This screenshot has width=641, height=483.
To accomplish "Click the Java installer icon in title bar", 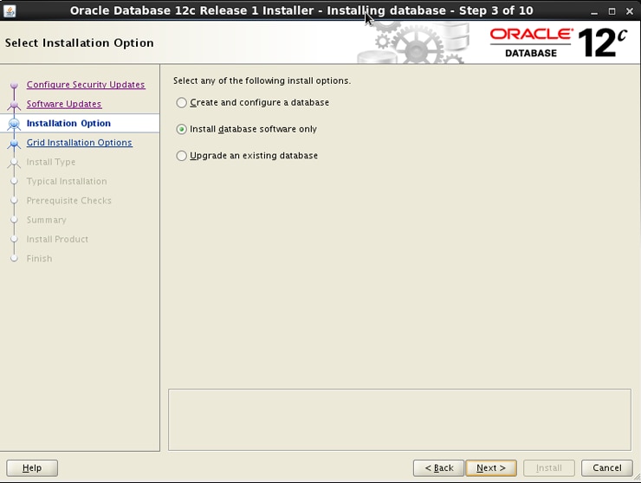I will coord(10,10).
